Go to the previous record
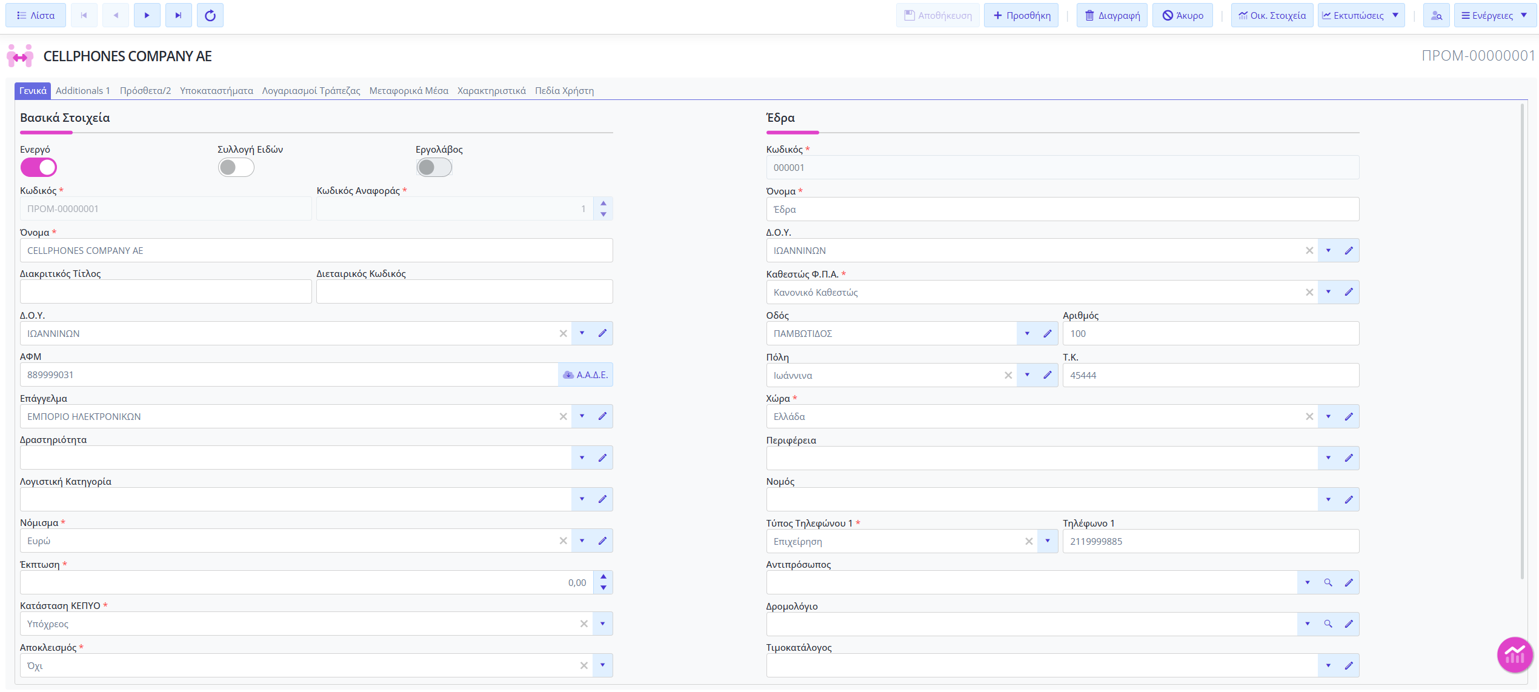This screenshot has width=1539, height=692. 116,15
